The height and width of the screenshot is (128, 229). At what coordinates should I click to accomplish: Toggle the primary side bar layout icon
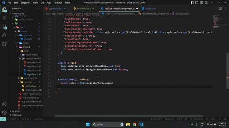pyautogui.click(x=192, y=2)
